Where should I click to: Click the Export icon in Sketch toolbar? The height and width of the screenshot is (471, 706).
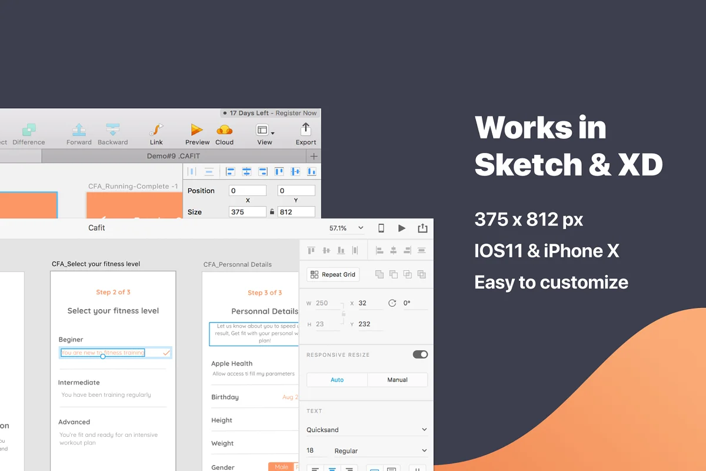306,129
